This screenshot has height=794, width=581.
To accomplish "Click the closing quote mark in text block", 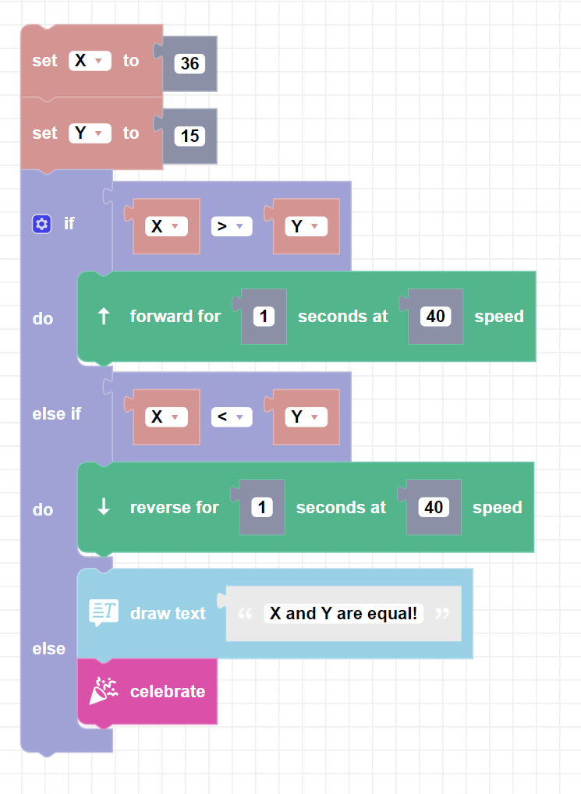I will pos(442,614).
